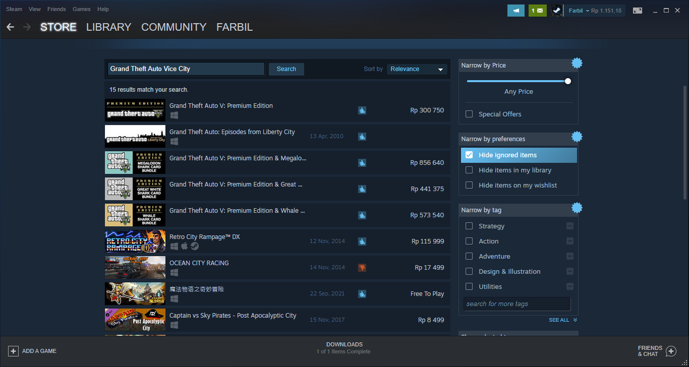Image resolution: width=689 pixels, height=367 pixels.
Task: Open the STORE tab
Action: point(58,27)
